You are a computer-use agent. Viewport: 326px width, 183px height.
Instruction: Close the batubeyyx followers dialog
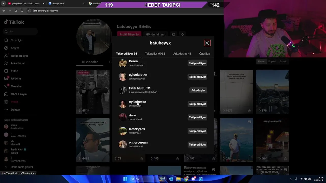207,43
